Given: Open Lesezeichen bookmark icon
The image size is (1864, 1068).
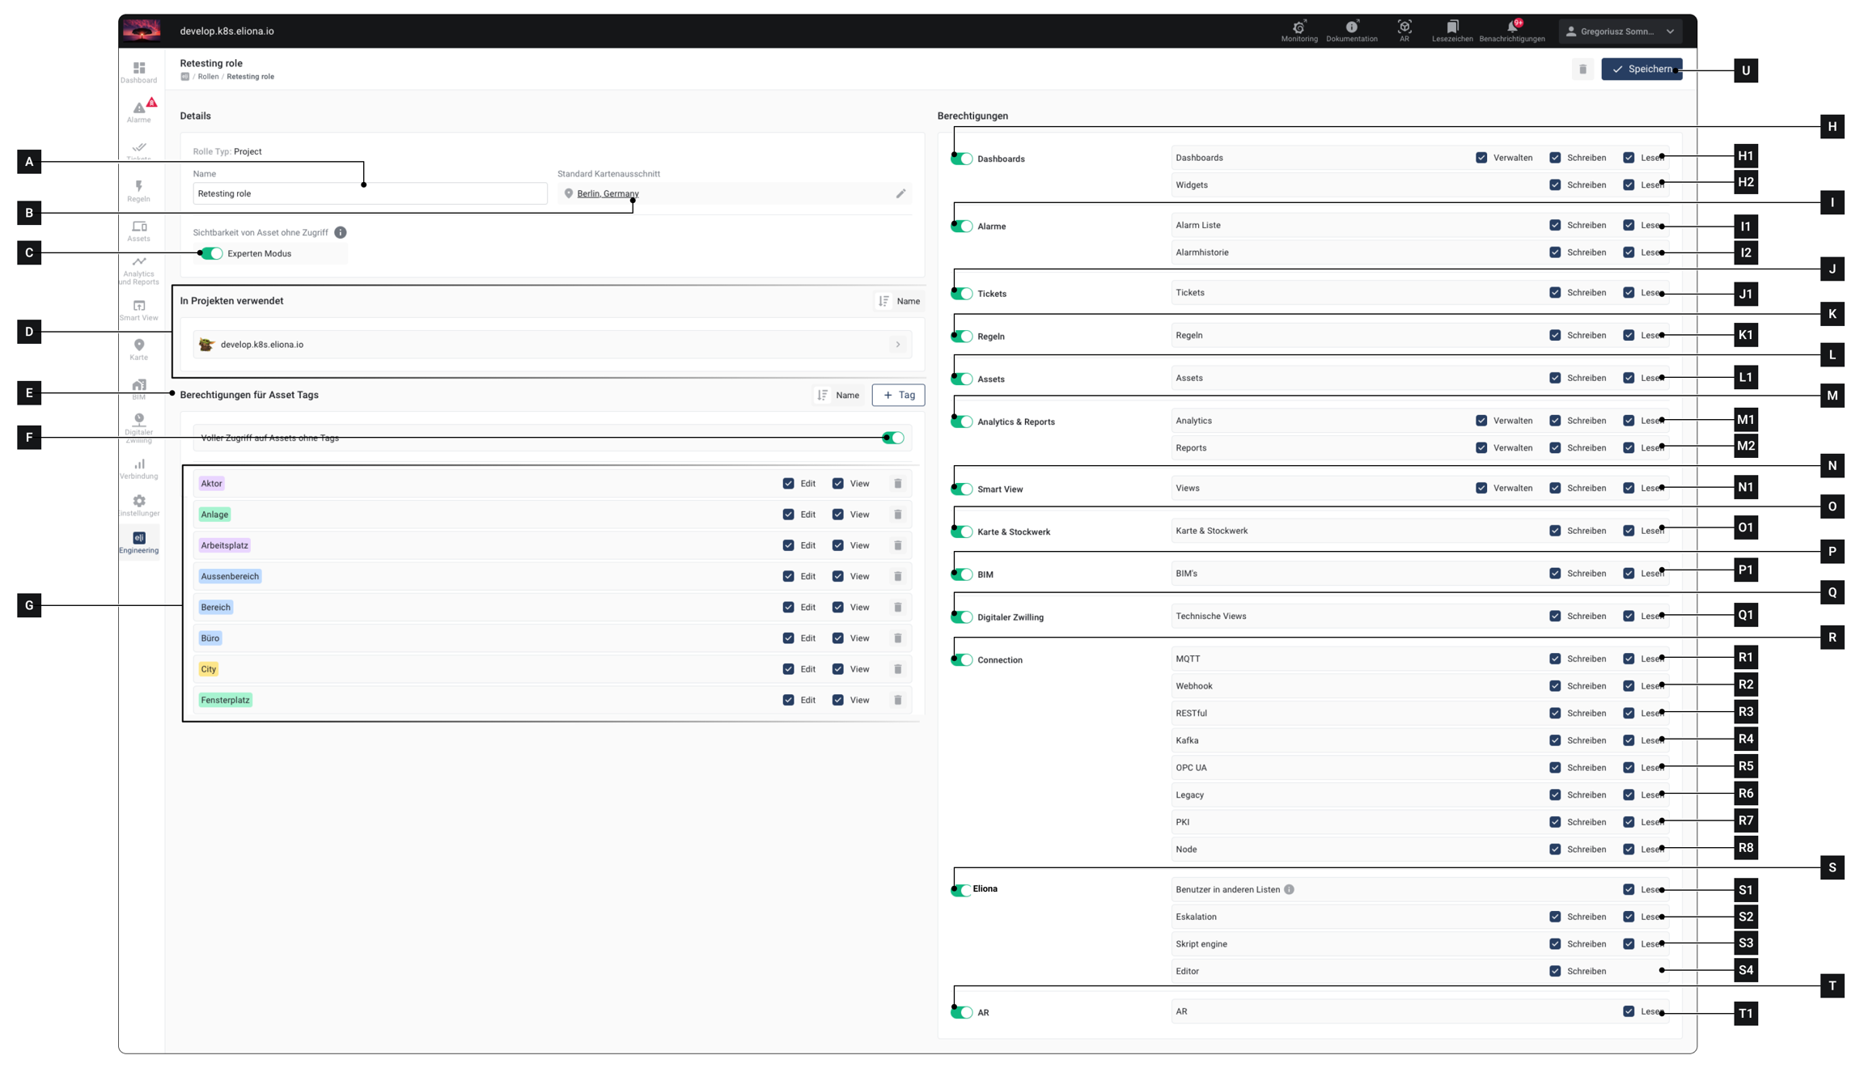Looking at the screenshot, I should 1452,28.
